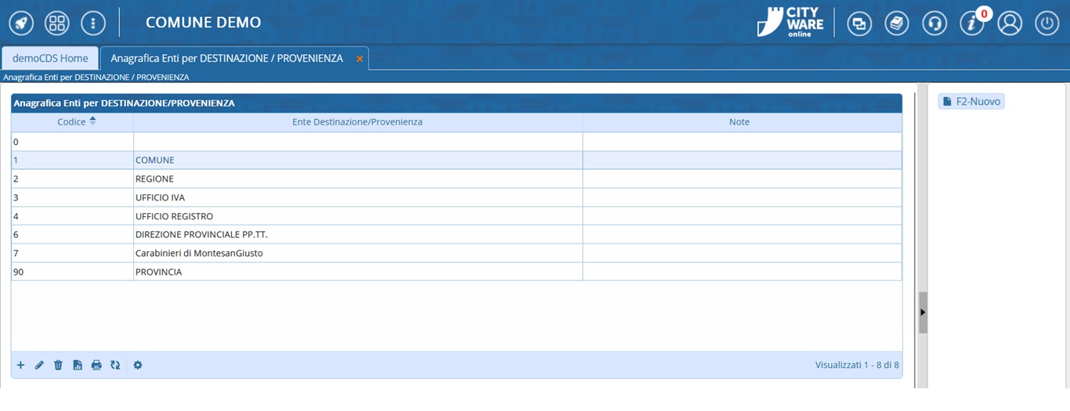Open the books documentation icon
This screenshot has width=1070, height=411.
897,23
